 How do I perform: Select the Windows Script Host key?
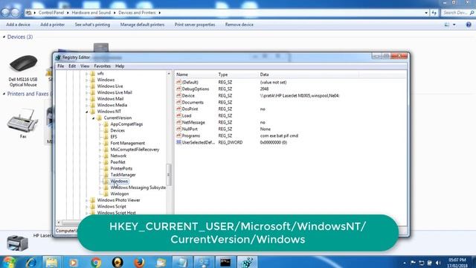[116, 213]
